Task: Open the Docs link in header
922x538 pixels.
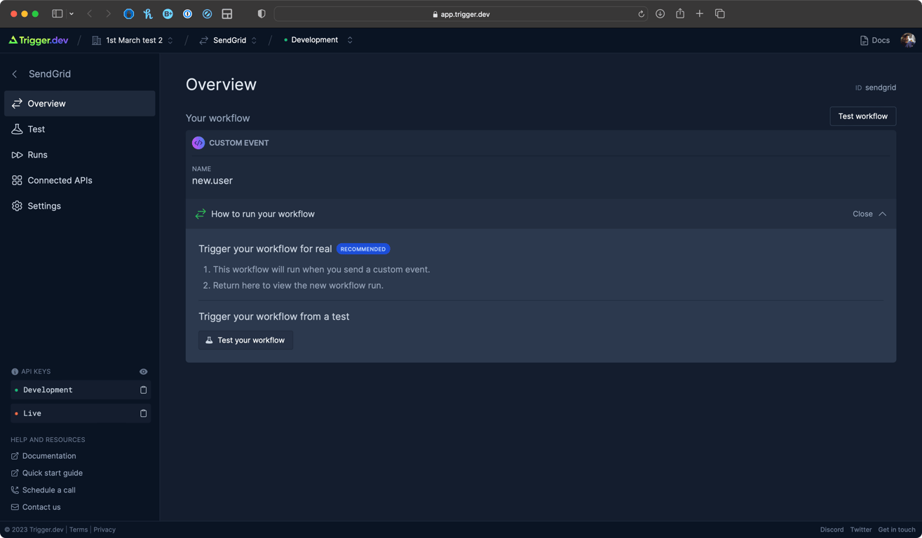Action: tap(874, 40)
